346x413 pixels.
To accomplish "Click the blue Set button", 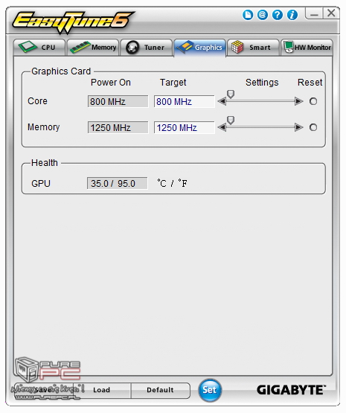I will 210,390.
